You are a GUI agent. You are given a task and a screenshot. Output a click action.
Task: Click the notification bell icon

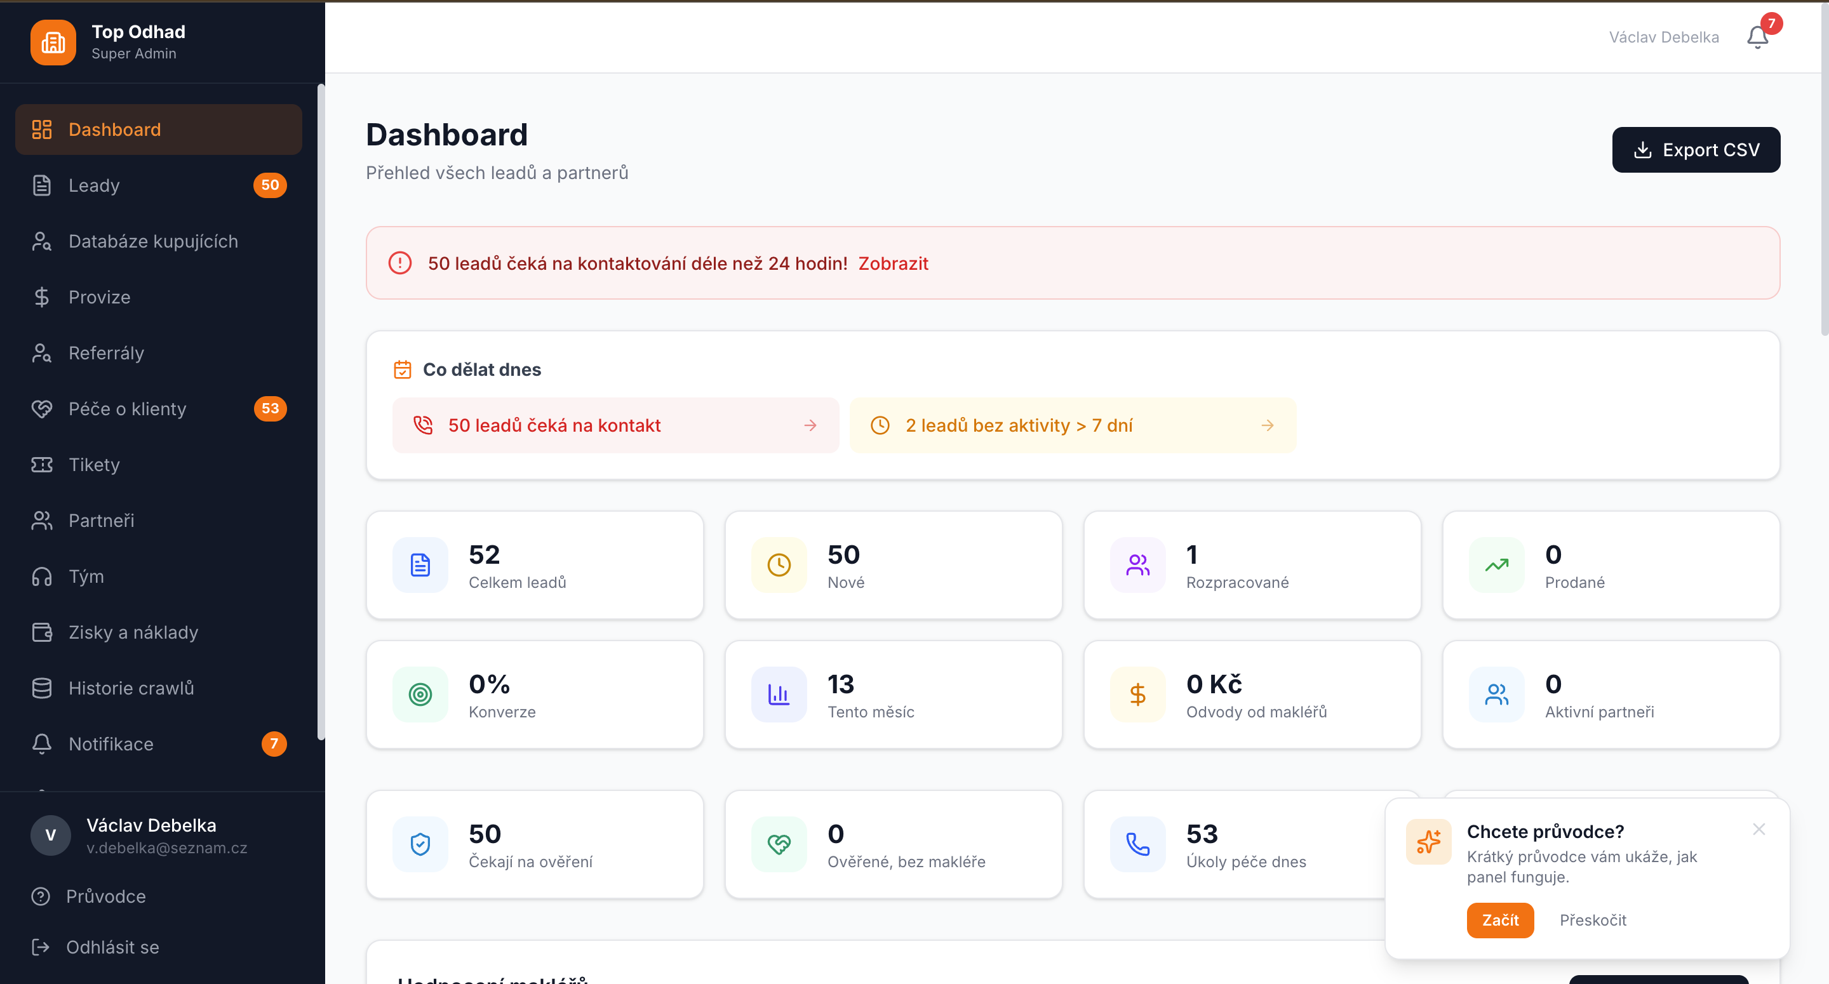[x=1757, y=37]
